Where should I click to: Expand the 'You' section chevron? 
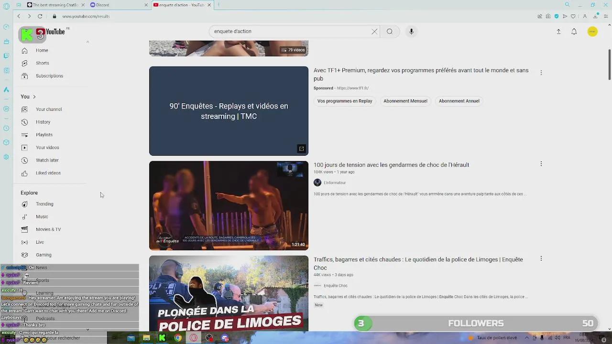34,97
